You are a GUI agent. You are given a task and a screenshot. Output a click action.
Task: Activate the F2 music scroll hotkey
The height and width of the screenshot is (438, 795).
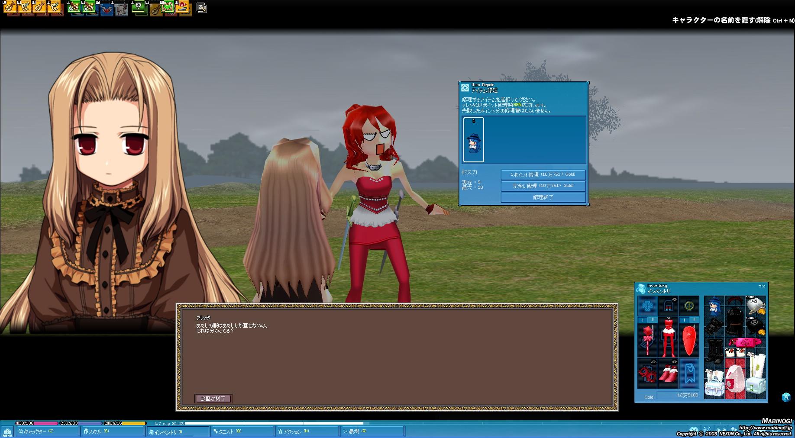(24, 7)
